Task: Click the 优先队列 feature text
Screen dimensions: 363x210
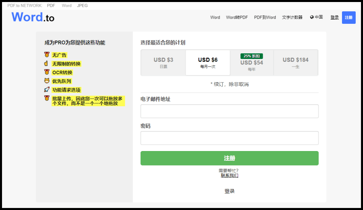Action: pyautogui.click(x=61, y=81)
